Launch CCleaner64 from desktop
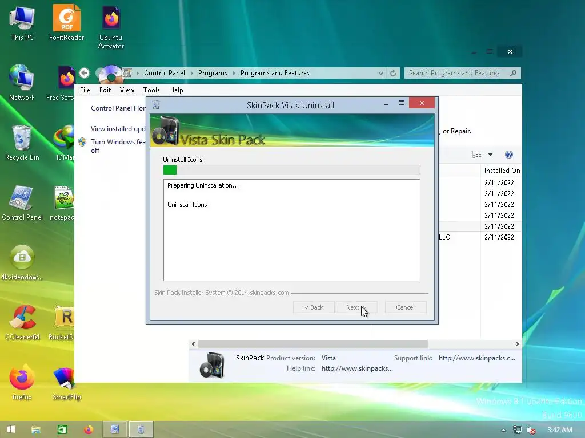The height and width of the screenshot is (438, 585). pos(22,323)
